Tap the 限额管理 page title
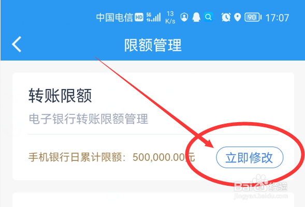305x207 pixels. tap(153, 45)
